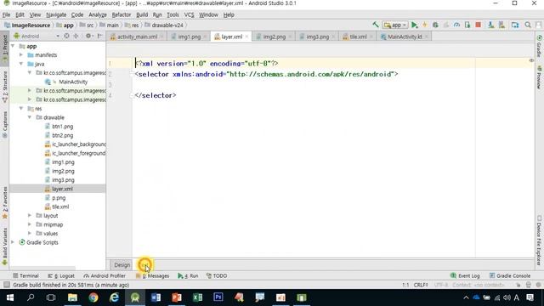This screenshot has width=544, height=306.
Task: Start debugging with the bug icon
Action: click(435, 25)
